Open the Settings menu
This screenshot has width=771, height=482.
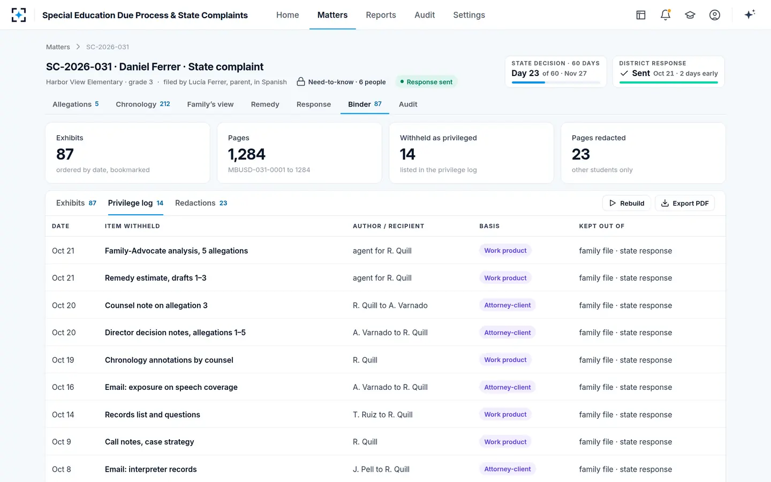(x=469, y=15)
